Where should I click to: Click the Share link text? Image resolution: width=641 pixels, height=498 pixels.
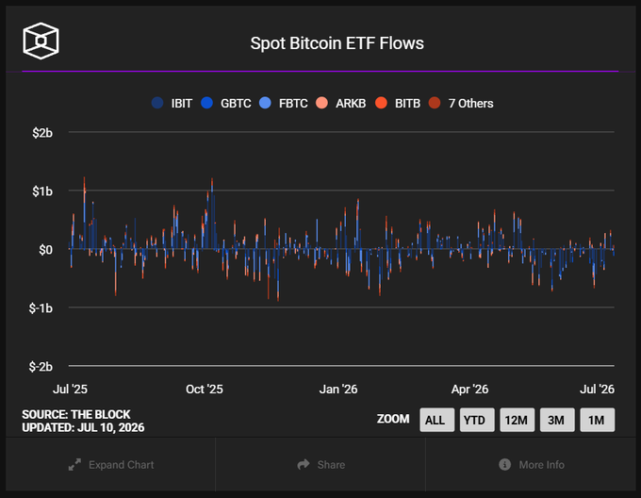point(331,465)
